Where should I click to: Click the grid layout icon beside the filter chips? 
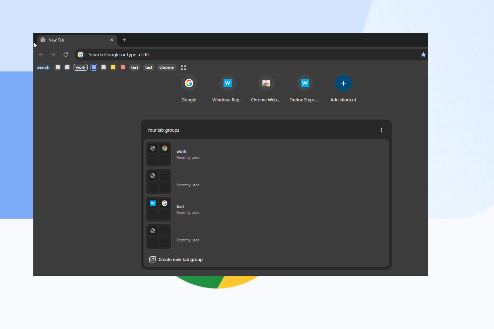[183, 67]
